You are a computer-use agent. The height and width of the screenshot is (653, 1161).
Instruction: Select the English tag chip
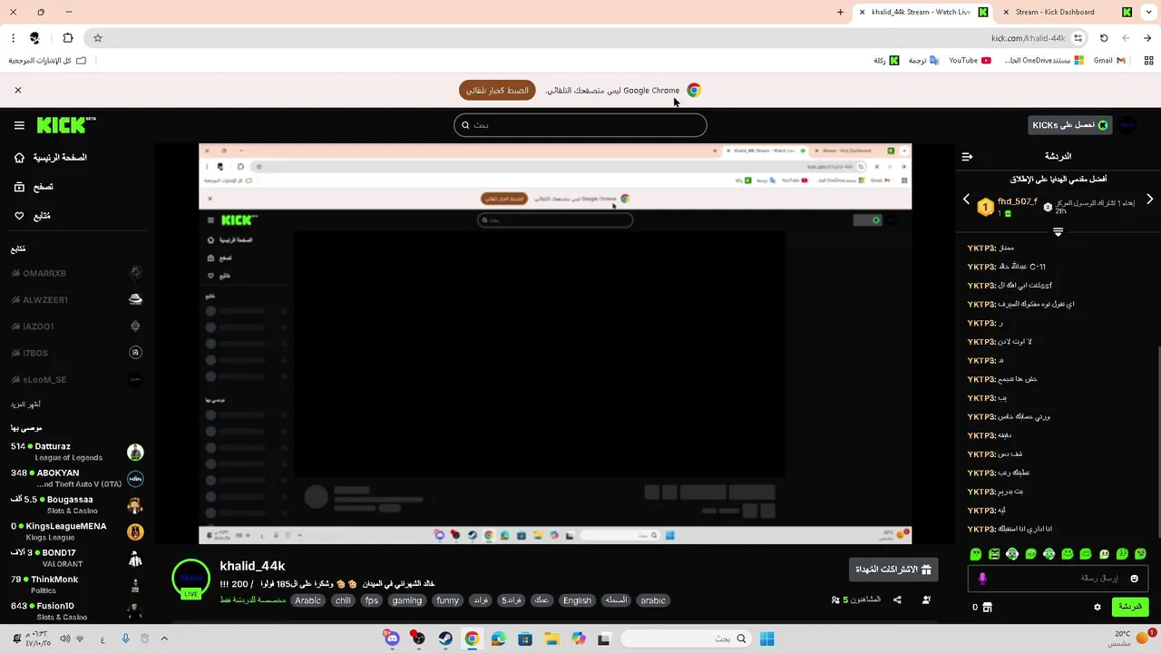click(577, 600)
